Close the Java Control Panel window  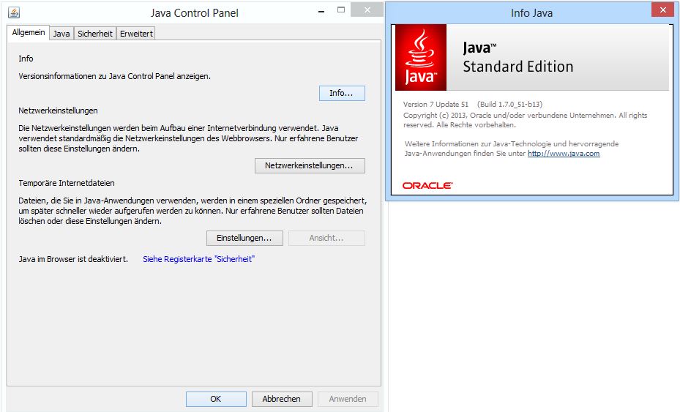click(x=367, y=10)
